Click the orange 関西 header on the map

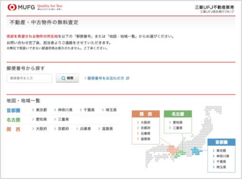(146, 114)
